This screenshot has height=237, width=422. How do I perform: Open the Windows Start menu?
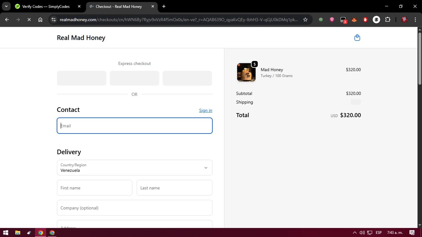click(x=6, y=233)
